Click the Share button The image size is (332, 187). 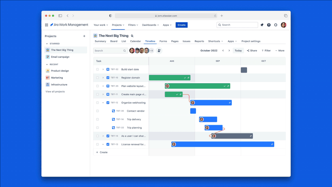click(x=252, y=51)
